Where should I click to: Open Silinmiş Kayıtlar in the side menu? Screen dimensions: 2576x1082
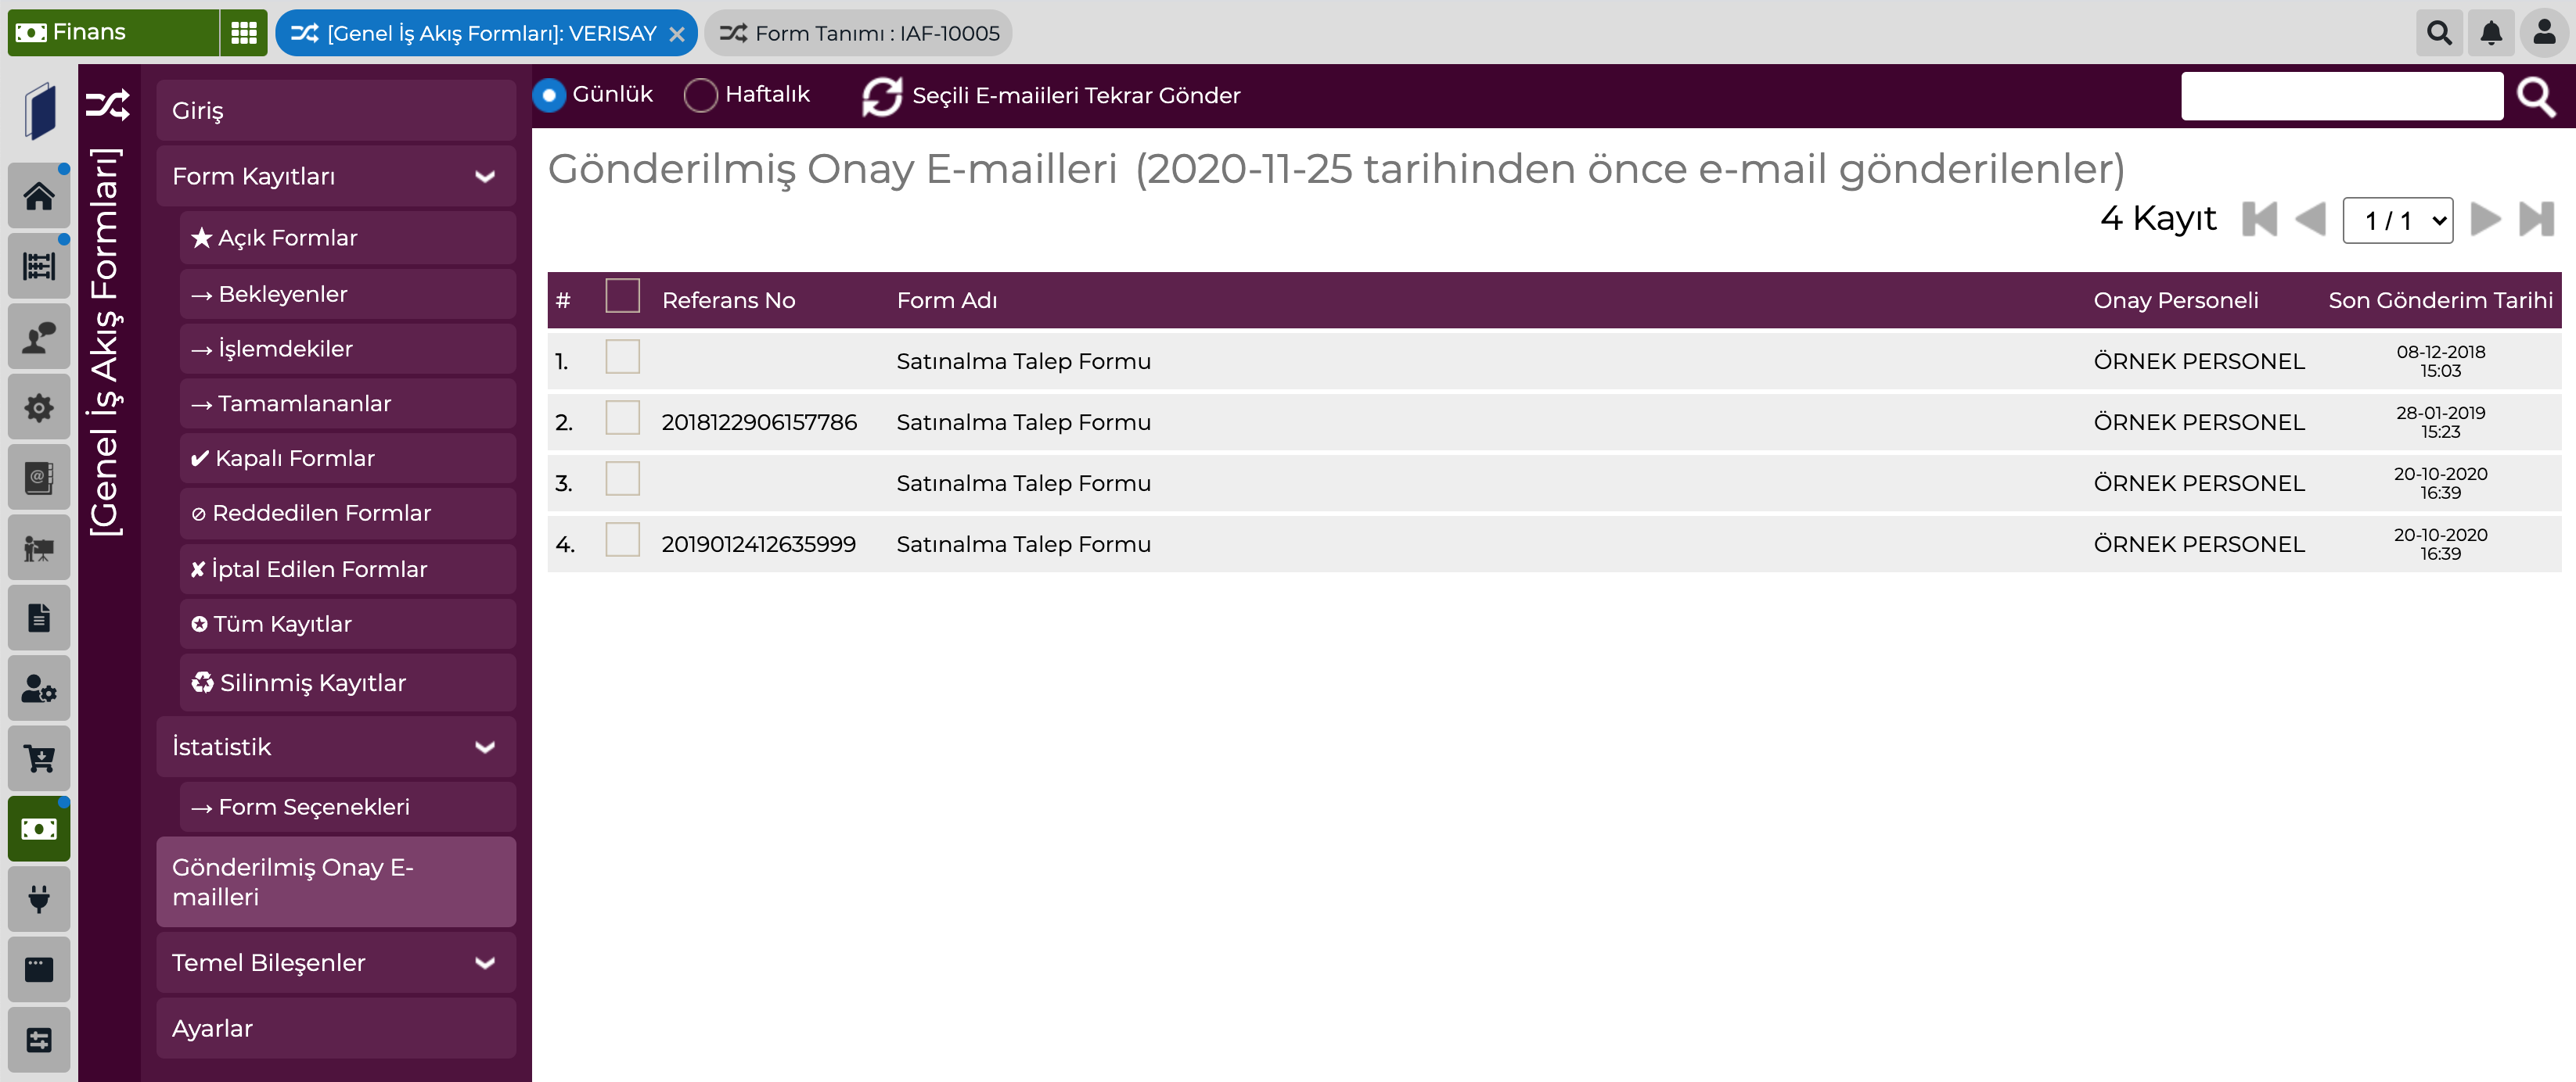[x=348, y=683]
